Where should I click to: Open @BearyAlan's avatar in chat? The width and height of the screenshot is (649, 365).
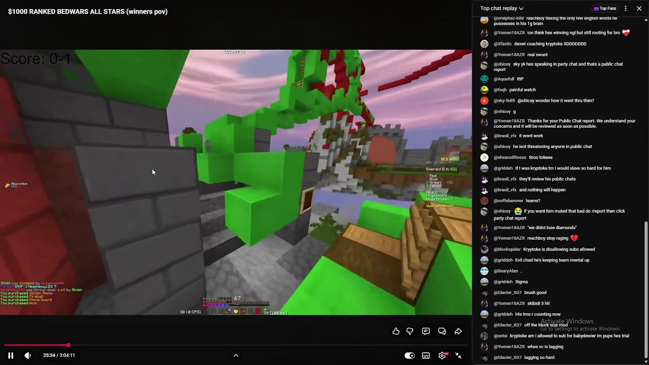pyautogui.click(x=484, y=271)
